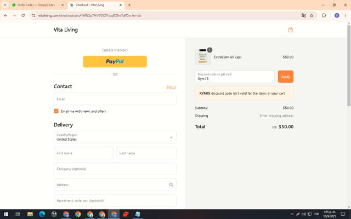
Task: Open File Explorer from taskbar
Action: tap(30, 214)
